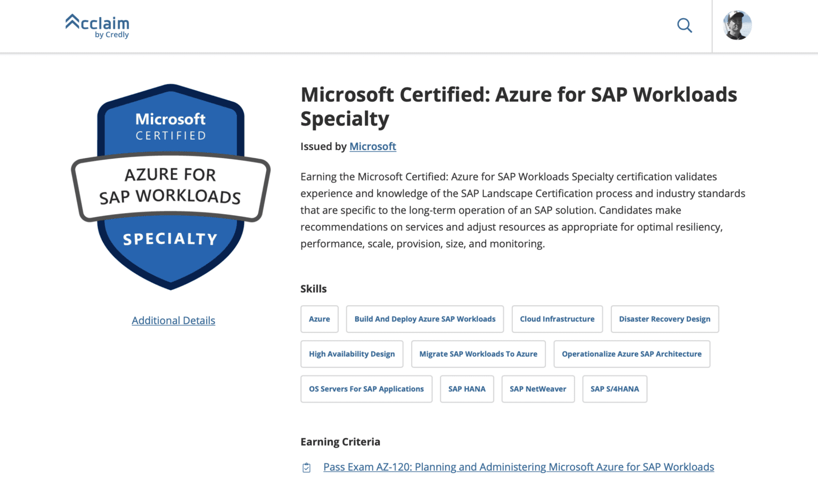
Task: Click OS Servers For SAP Applications tag
Action: pos(366,389)
